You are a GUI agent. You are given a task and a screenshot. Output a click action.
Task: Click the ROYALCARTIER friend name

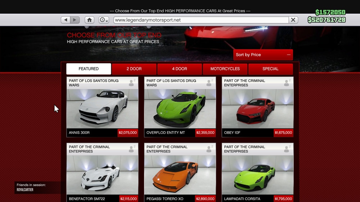point(25,190)
